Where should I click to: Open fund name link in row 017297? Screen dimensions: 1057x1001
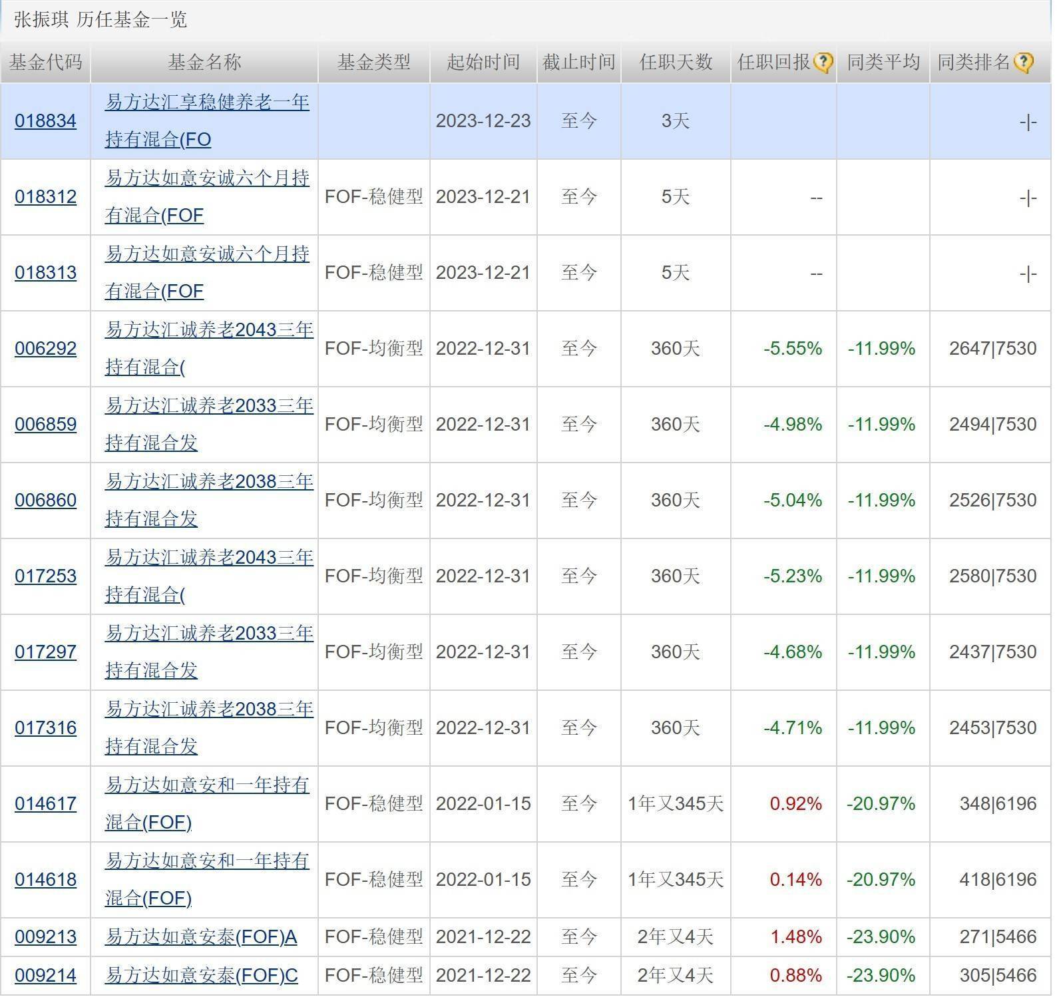tap(209, 652)
